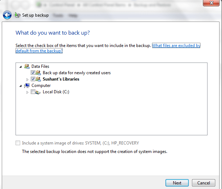
Task: Select the Sushant's Libraries tree item label
Action: point(61,79)
